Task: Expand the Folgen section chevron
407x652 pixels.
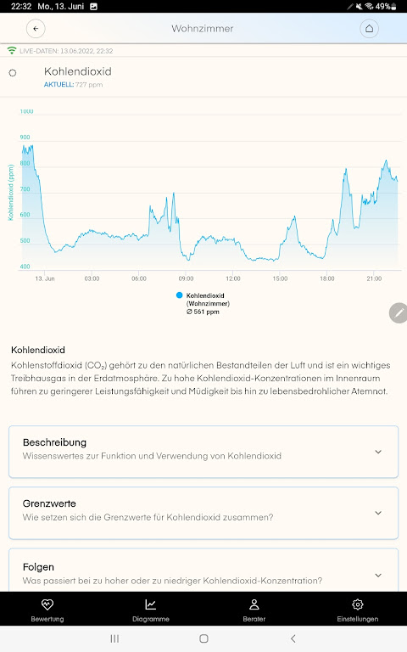Action: coord(378,575)
